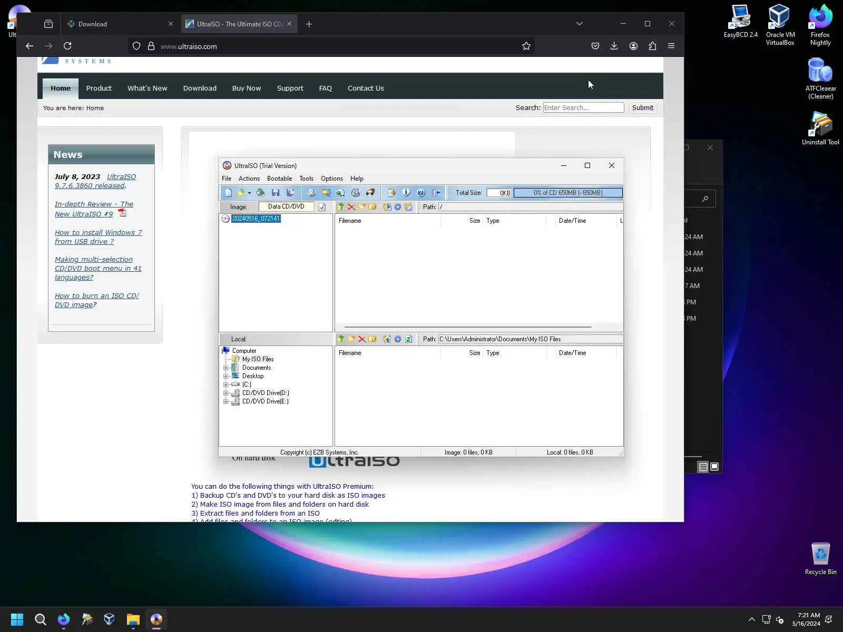Screen dimensions: 843x632
Task: Open the Windows Start menu
Action: point(17,619)
